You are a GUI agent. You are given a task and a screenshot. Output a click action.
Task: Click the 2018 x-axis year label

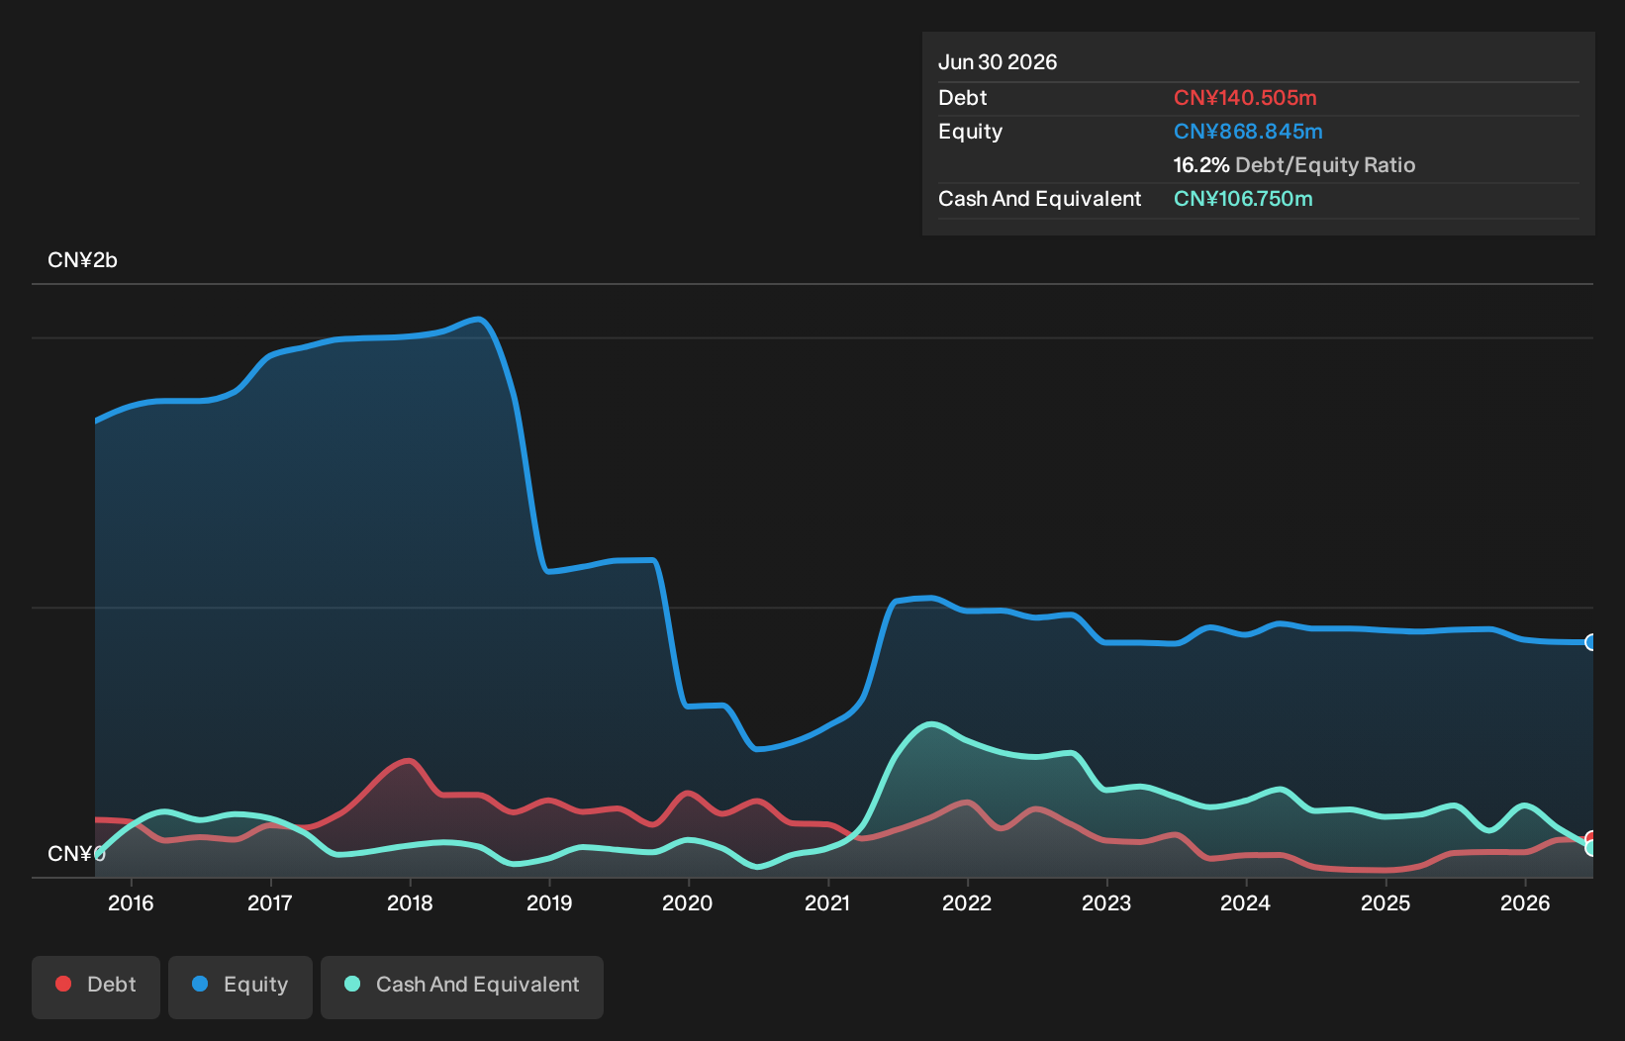coord(410,902)
